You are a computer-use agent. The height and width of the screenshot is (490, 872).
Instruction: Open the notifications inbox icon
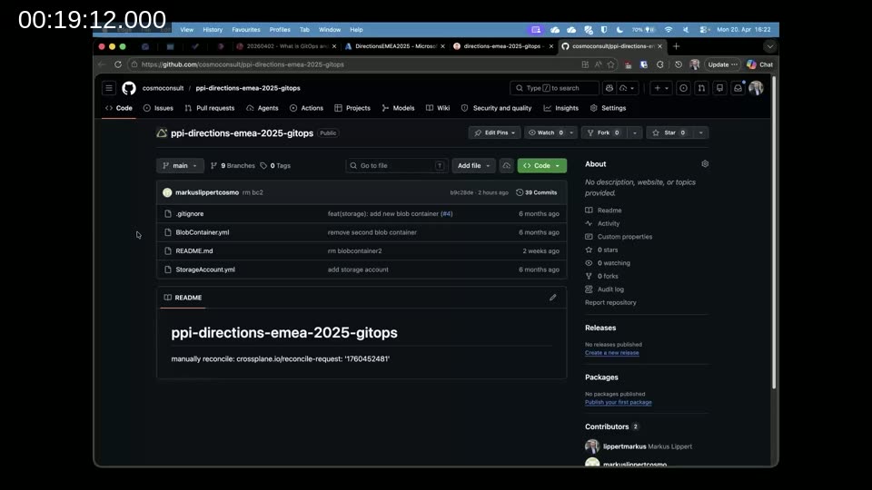738,88
